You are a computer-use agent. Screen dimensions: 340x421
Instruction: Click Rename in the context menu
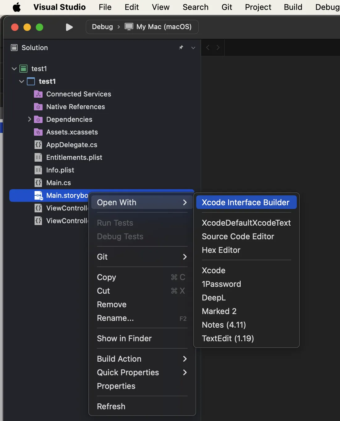coord(115,318)
